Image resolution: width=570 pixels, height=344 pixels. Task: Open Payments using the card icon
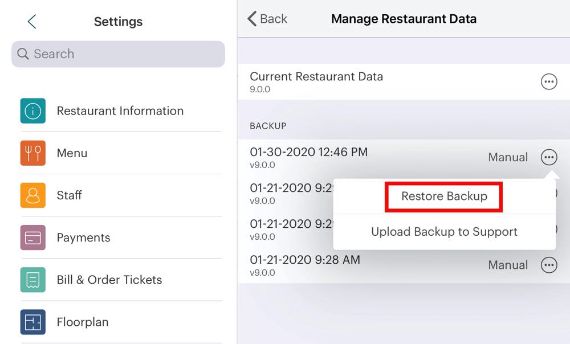[32, 237]
